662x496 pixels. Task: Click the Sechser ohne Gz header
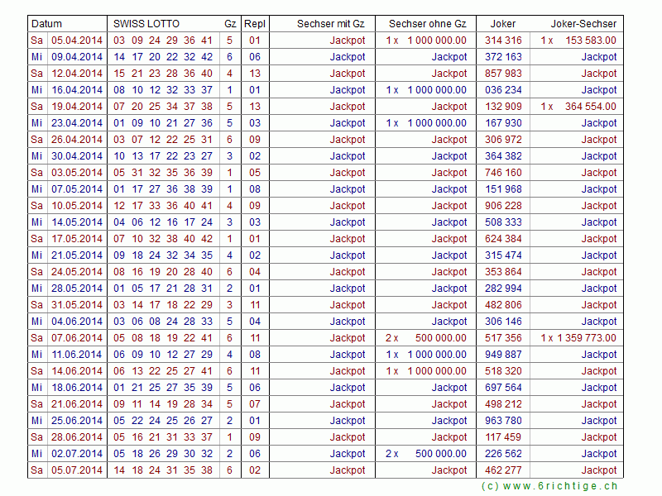tap(427, 24)
